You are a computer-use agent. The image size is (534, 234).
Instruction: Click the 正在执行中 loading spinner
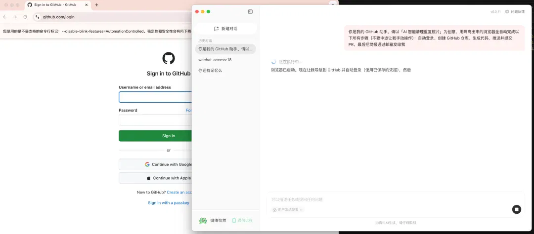(x=273, y=62)
